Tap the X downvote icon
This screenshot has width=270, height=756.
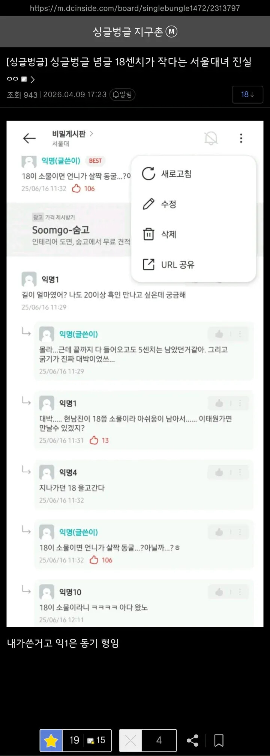(130, 740)
